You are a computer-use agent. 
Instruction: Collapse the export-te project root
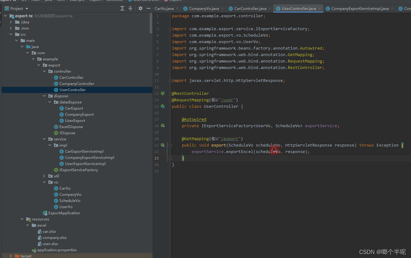tap(6, 16)
